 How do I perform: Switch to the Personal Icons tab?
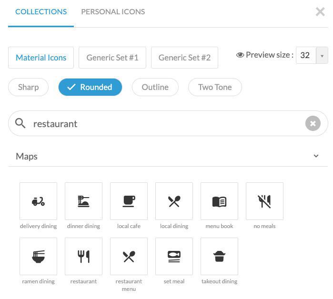pyautogui.click(x=113, y=11)
